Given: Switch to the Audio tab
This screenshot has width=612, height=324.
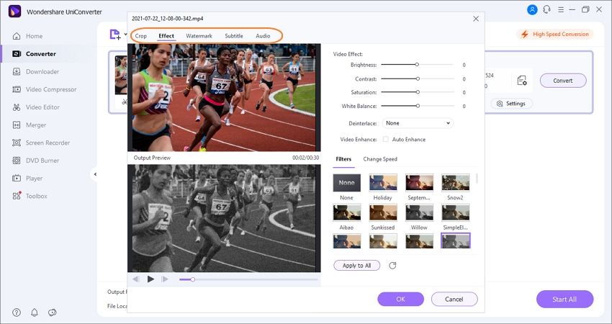Looking at the screenshot, I should coord(263,36).
